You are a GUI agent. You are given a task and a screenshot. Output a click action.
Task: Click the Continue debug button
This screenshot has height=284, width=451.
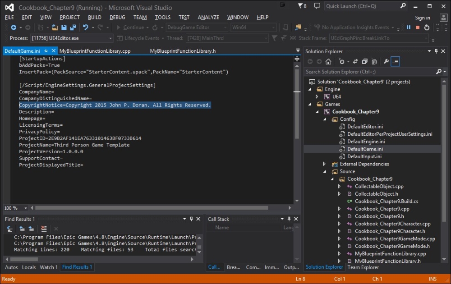pos(130,27)
